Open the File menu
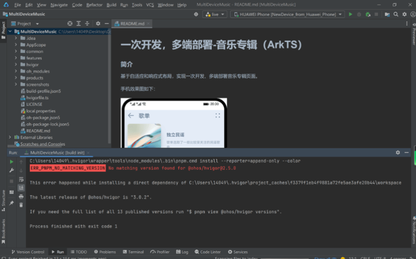416x259 pixels. (x=17, y=5)
